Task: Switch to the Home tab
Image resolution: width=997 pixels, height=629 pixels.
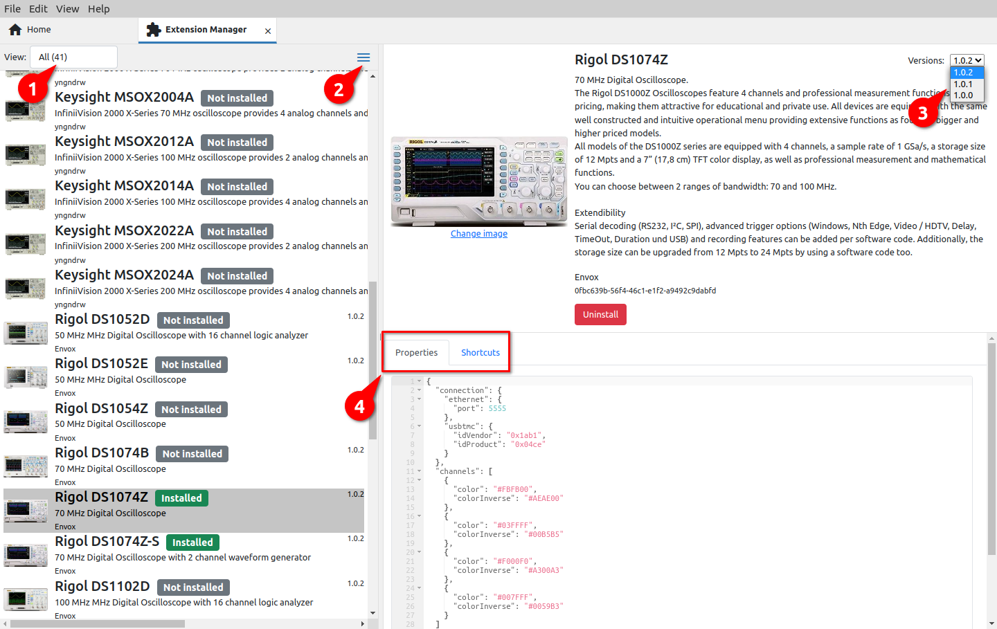Action: pyautogui.click(x=69, y=30)
